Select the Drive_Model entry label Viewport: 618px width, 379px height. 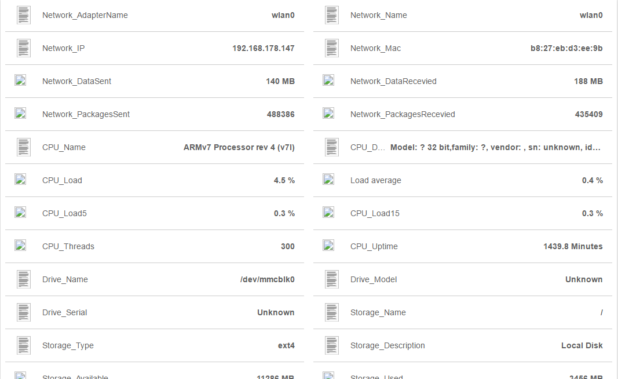(374, 279)
